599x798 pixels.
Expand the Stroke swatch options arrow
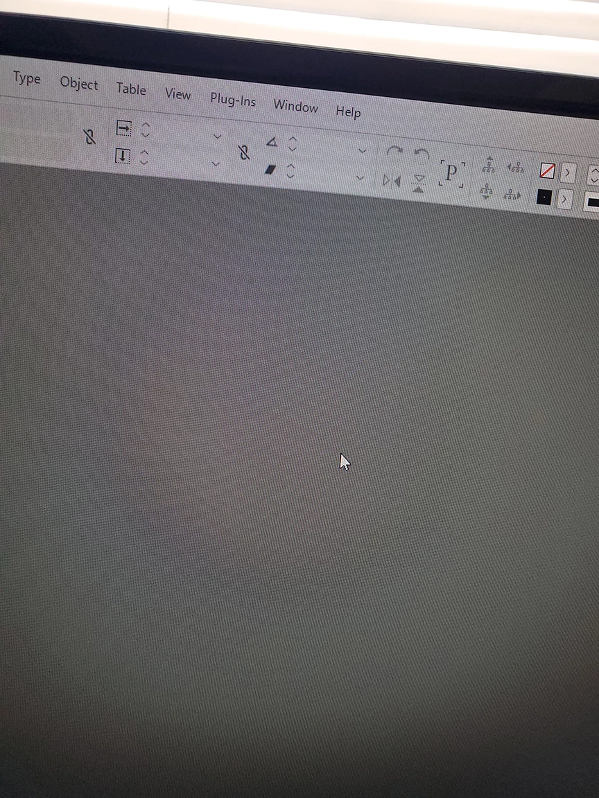click(564, 199)
